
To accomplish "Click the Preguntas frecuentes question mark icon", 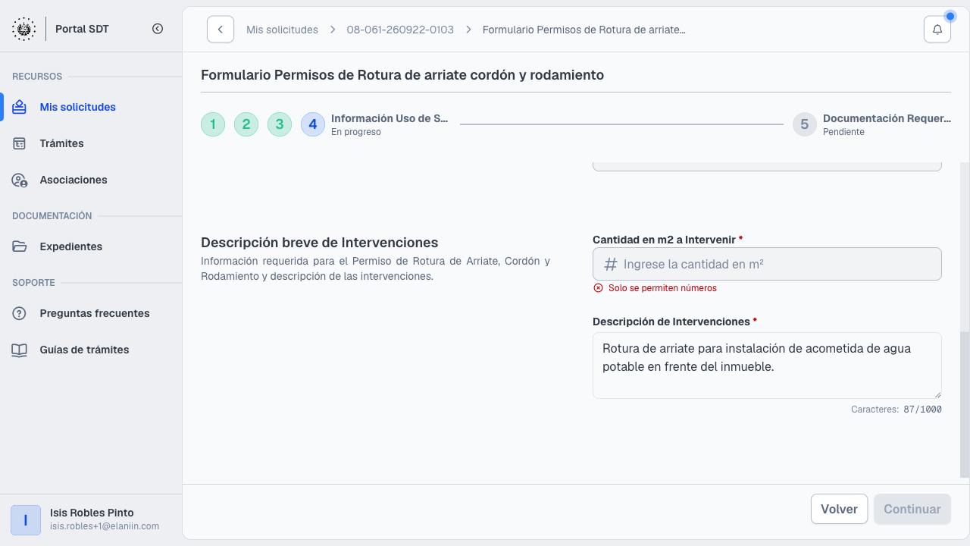I will click(x=20, y=313).
